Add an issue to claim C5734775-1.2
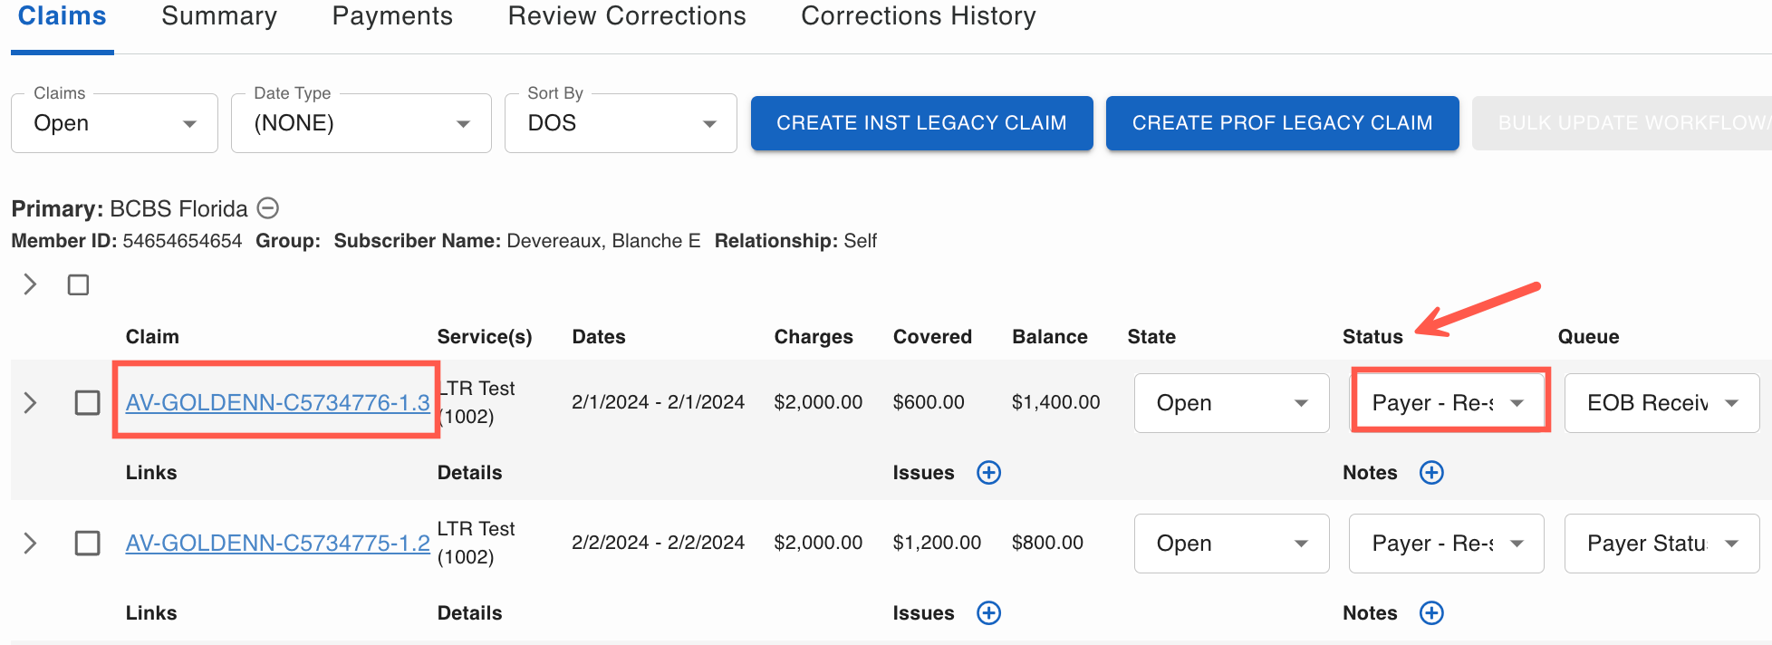The height and width of the screenshot is (645, 1772). pos(988,613)
